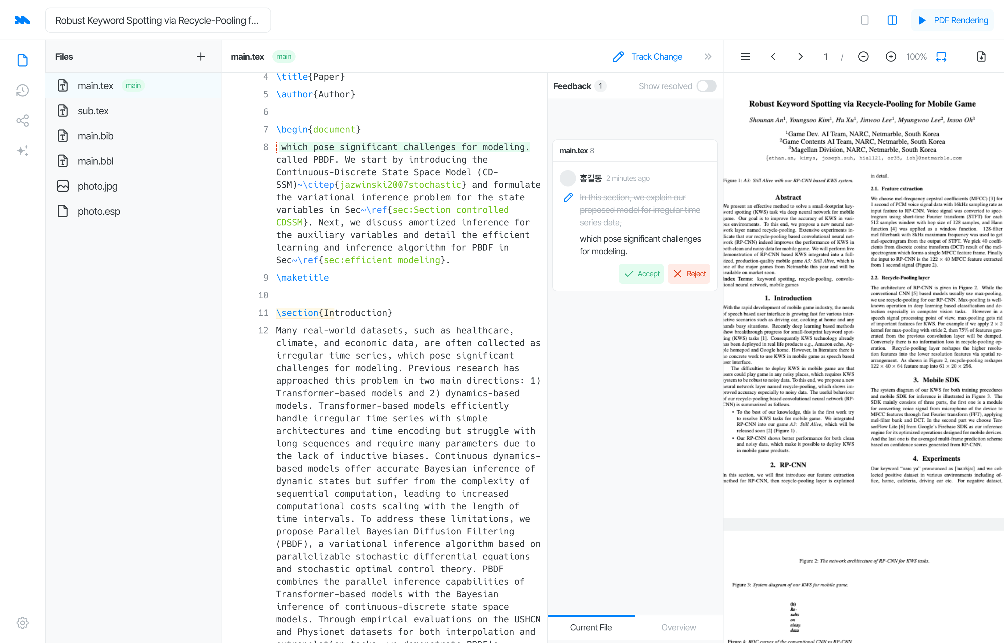Reject the suggested text change
Screen dimensions: 1004x643
click(x=689, y=274)
